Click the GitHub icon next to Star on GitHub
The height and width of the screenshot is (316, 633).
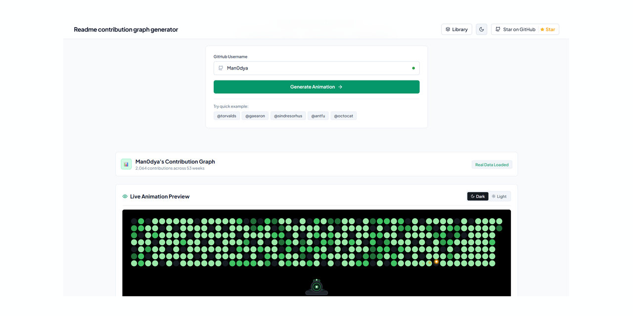[498, 30]
